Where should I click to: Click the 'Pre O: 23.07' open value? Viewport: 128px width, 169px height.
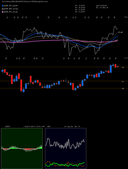click(x=80, y=5)
